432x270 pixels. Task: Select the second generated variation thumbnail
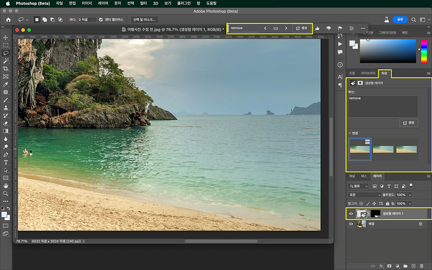[384, 149]
